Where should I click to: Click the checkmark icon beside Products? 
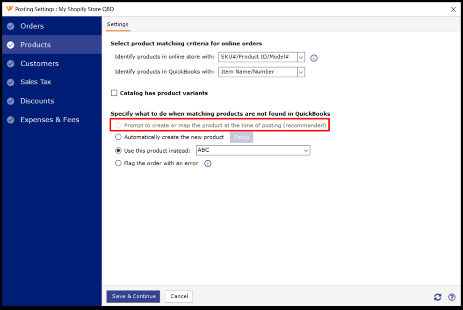(11, 45)
